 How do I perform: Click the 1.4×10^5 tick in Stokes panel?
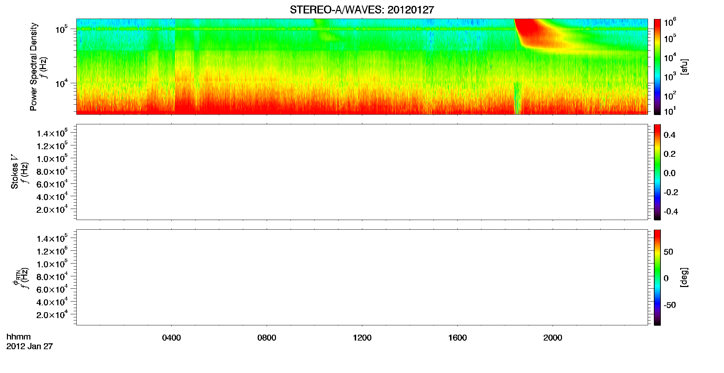(52, 133)
